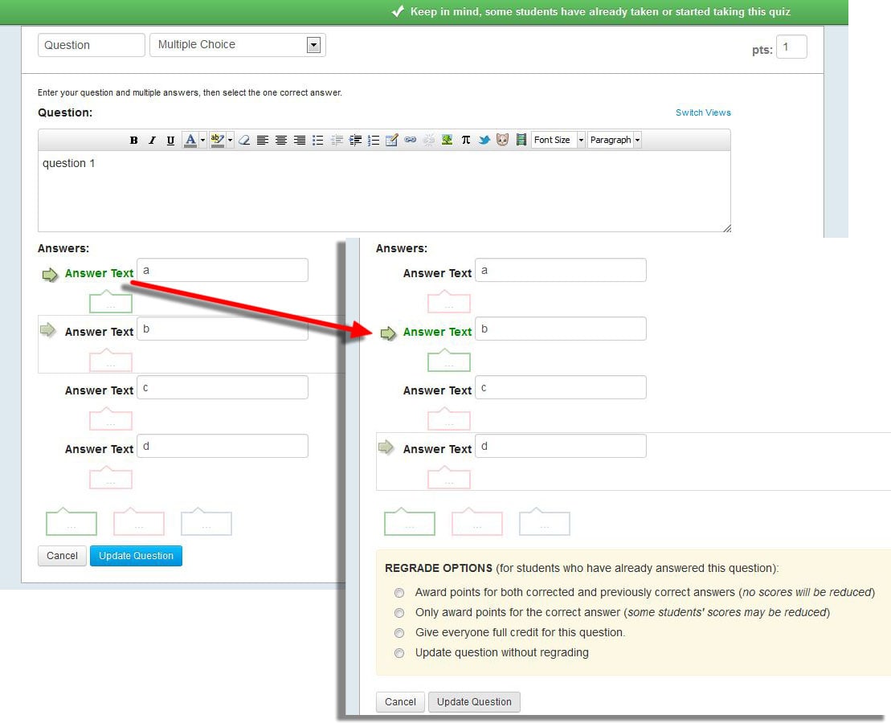
Task: Click the film strip media icon
Action: click(521, 140)
